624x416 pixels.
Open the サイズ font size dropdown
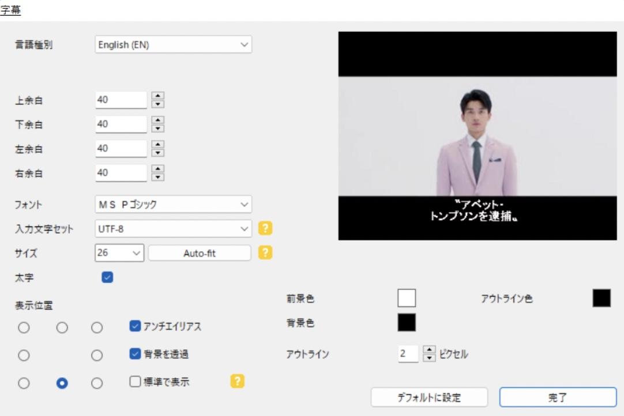pos(118,252)
